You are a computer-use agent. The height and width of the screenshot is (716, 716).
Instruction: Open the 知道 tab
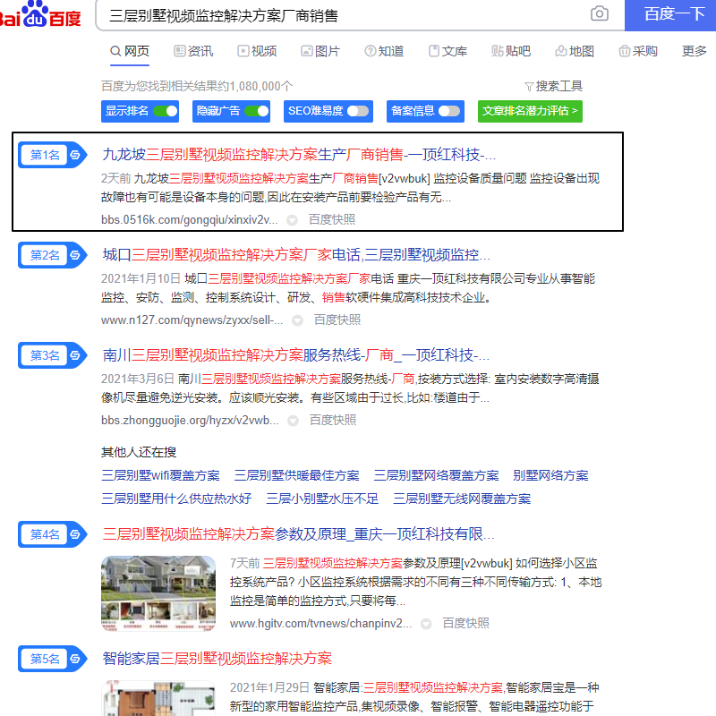384,51
